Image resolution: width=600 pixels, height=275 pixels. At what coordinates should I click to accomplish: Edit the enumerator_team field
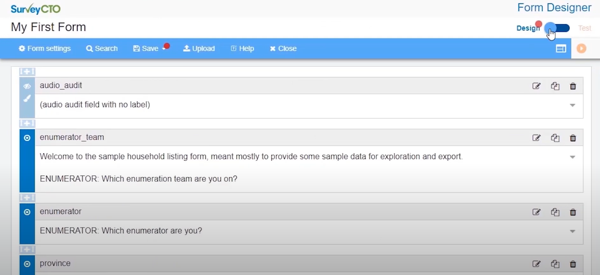pos(536,138)
